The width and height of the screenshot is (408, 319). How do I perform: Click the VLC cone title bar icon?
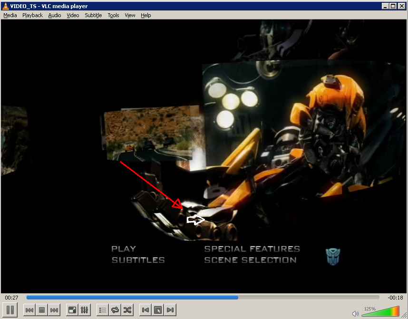pos(5,6)
